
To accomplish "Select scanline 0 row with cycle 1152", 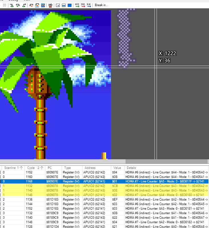I will pyautogui.click(x=104, y=172).
